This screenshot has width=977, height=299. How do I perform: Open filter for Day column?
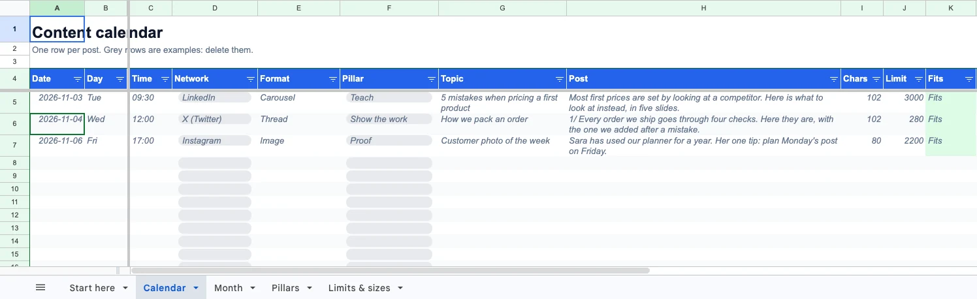click(120, 79)
